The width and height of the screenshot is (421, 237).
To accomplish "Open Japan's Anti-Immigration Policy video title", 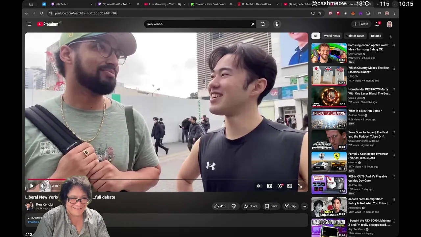I will [369, 201].
